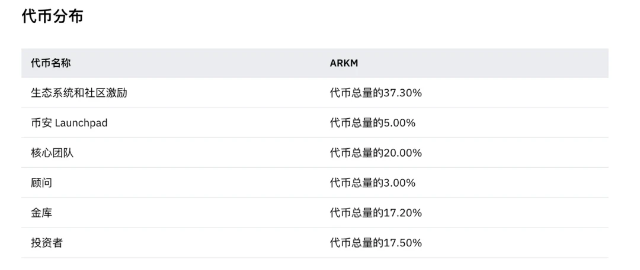Image resolution: width=640 pixels, height=270 pixels.
Task: Click the 代币总量的20.00% value cell
Action: tap(376, 153)
